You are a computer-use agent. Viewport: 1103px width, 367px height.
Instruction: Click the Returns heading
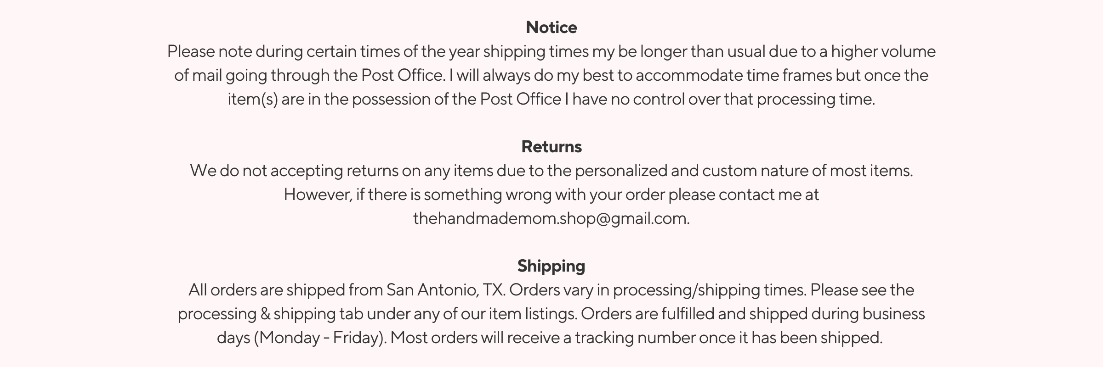tap(551, 147)
